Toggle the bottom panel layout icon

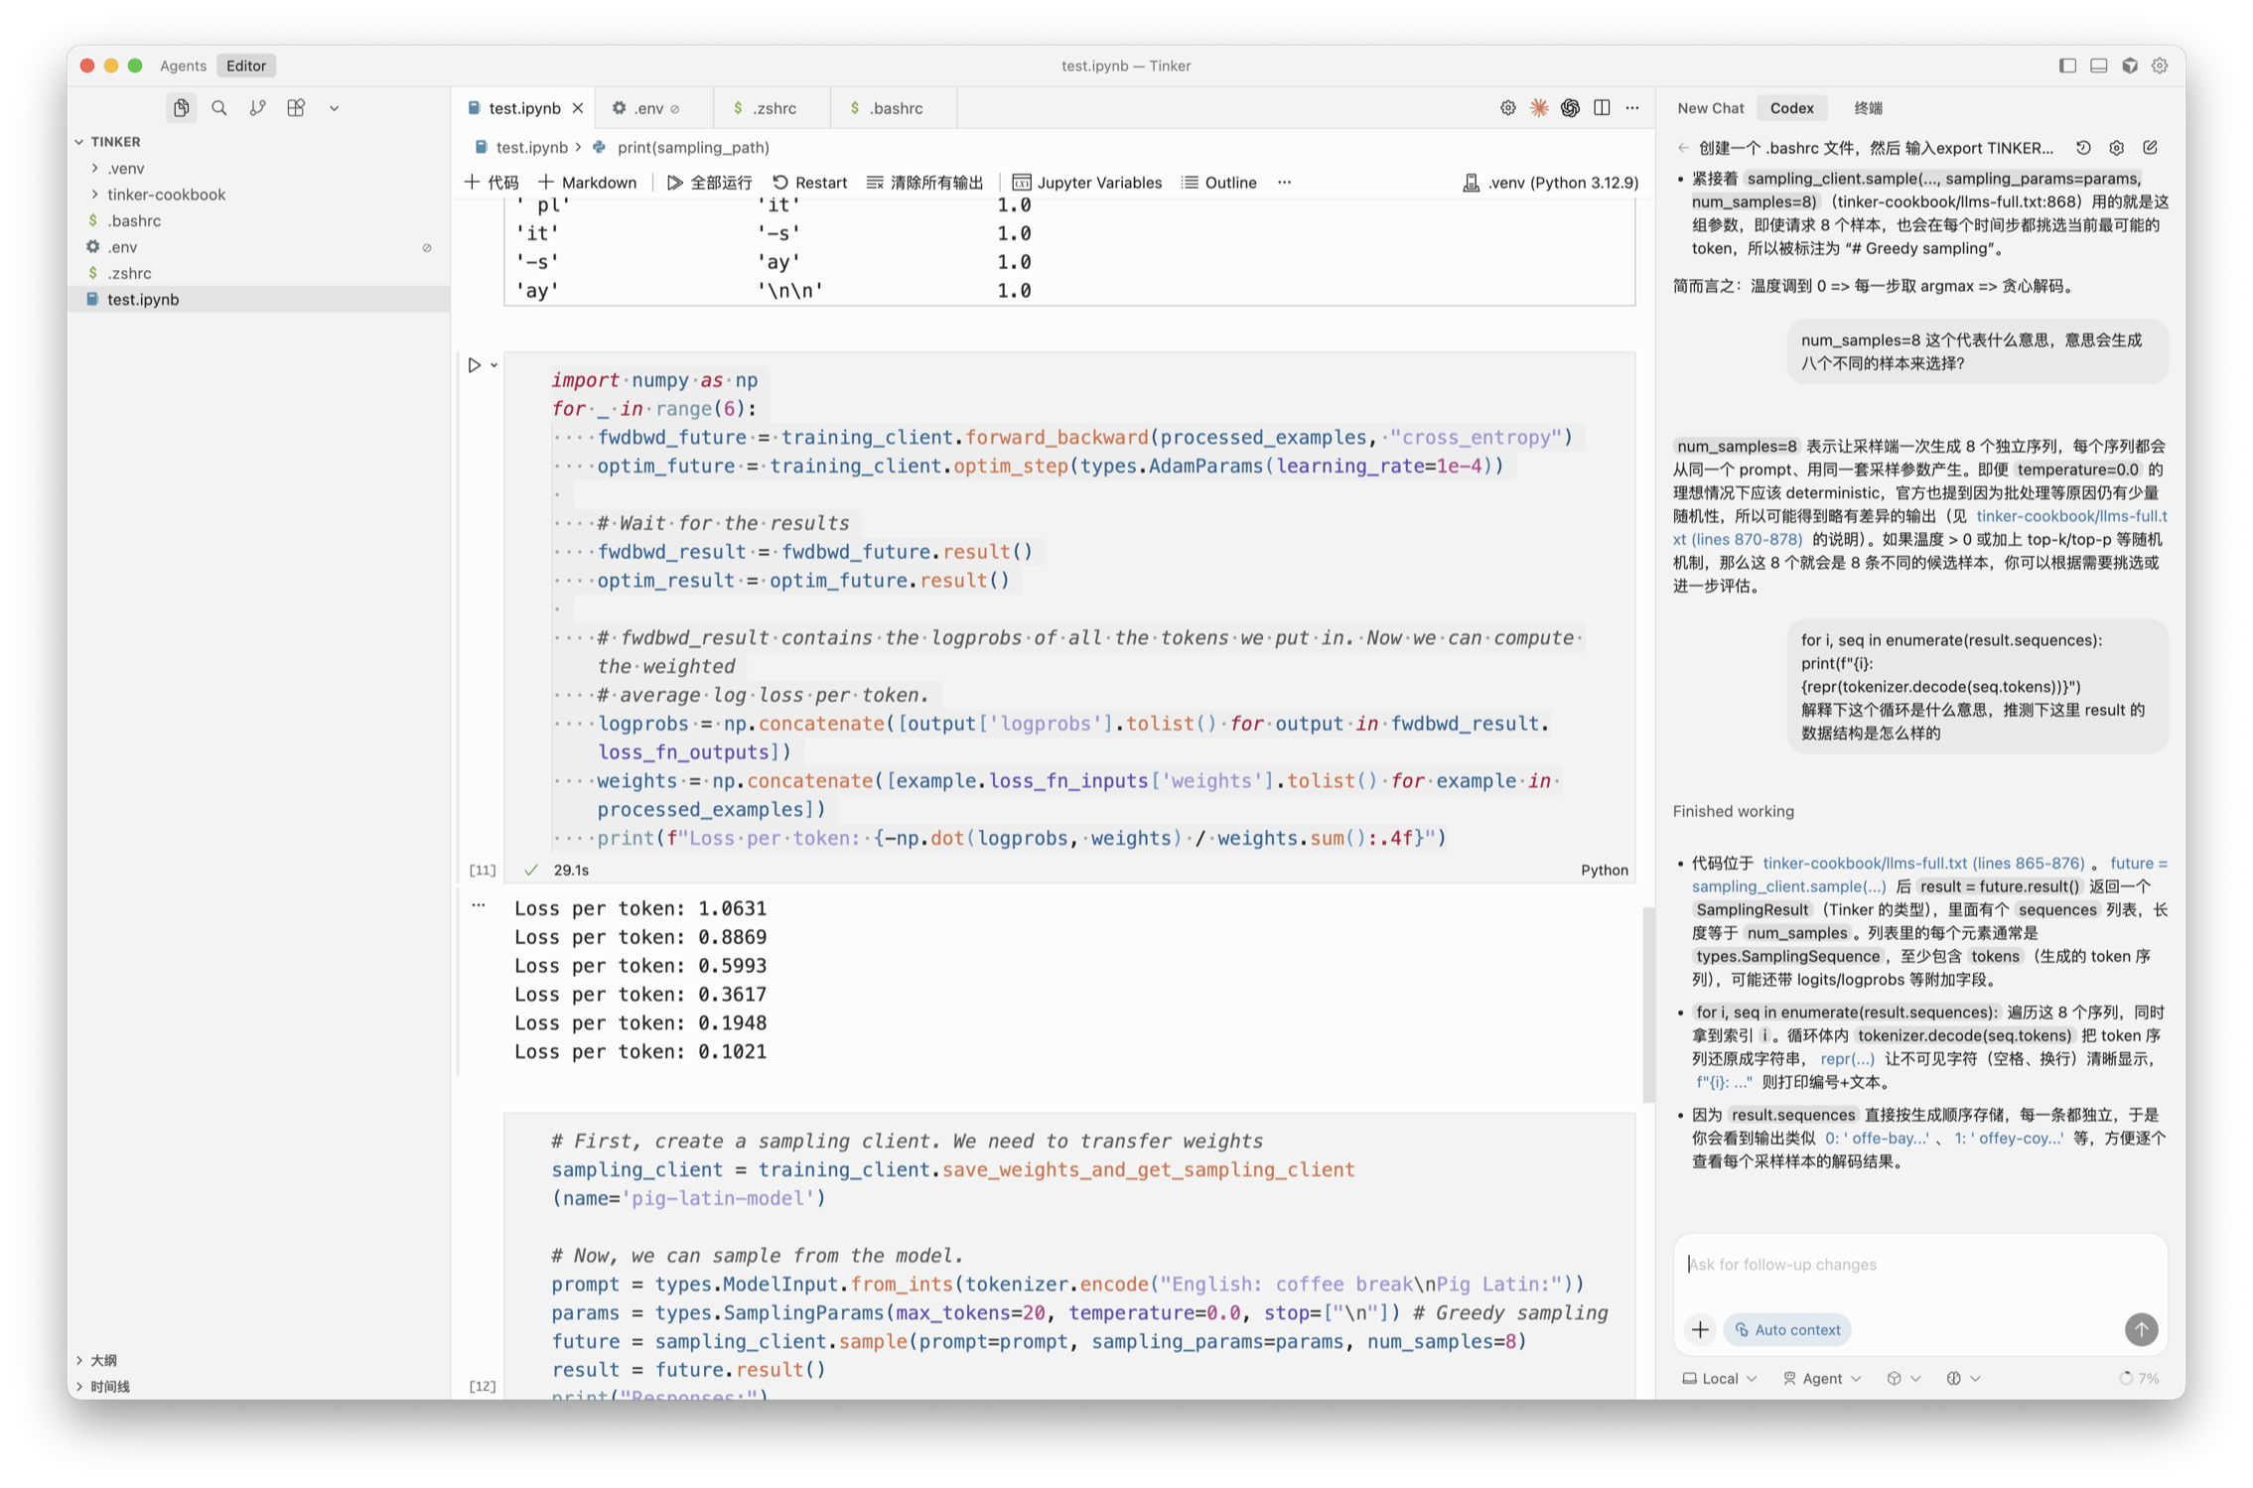2098,66
